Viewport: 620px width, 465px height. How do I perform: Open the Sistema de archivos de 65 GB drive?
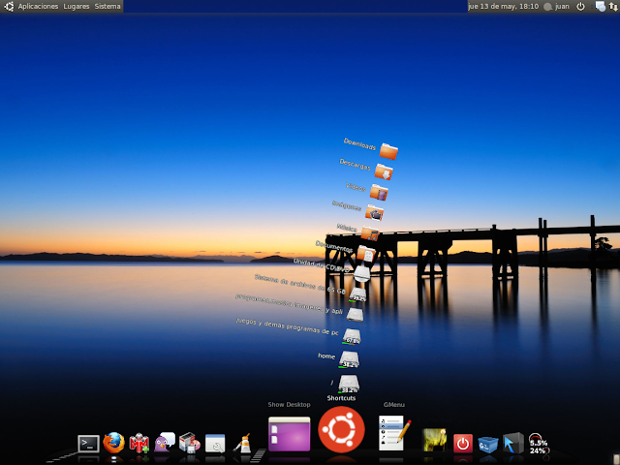point(357,294)
